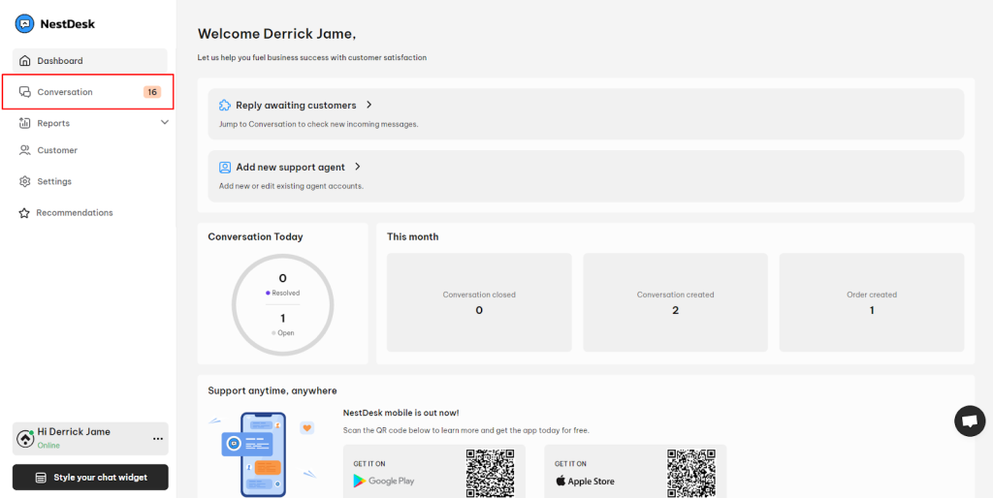Select the Reports menu item
Viewport: 993px width, 498px height.
[x=90, y=123]
